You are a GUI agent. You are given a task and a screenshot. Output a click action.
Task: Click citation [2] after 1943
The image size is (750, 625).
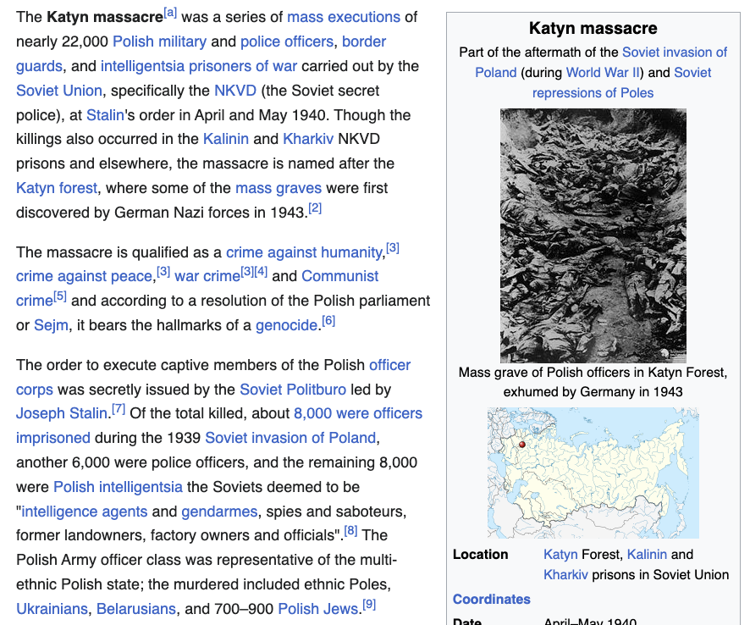click(x=315, y=207)
